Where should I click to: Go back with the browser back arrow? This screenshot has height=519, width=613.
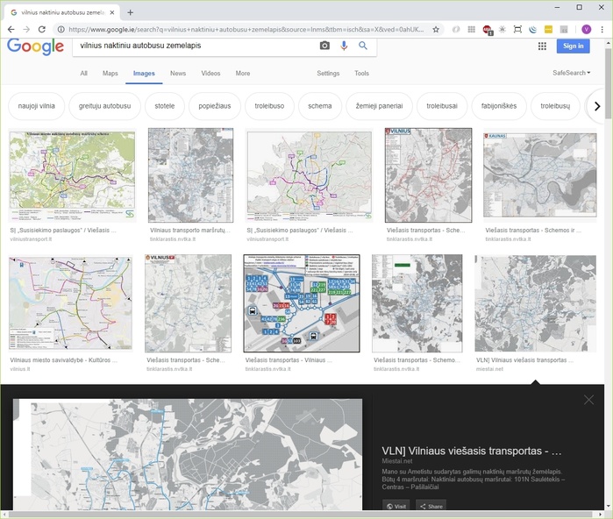click(11, 29)
